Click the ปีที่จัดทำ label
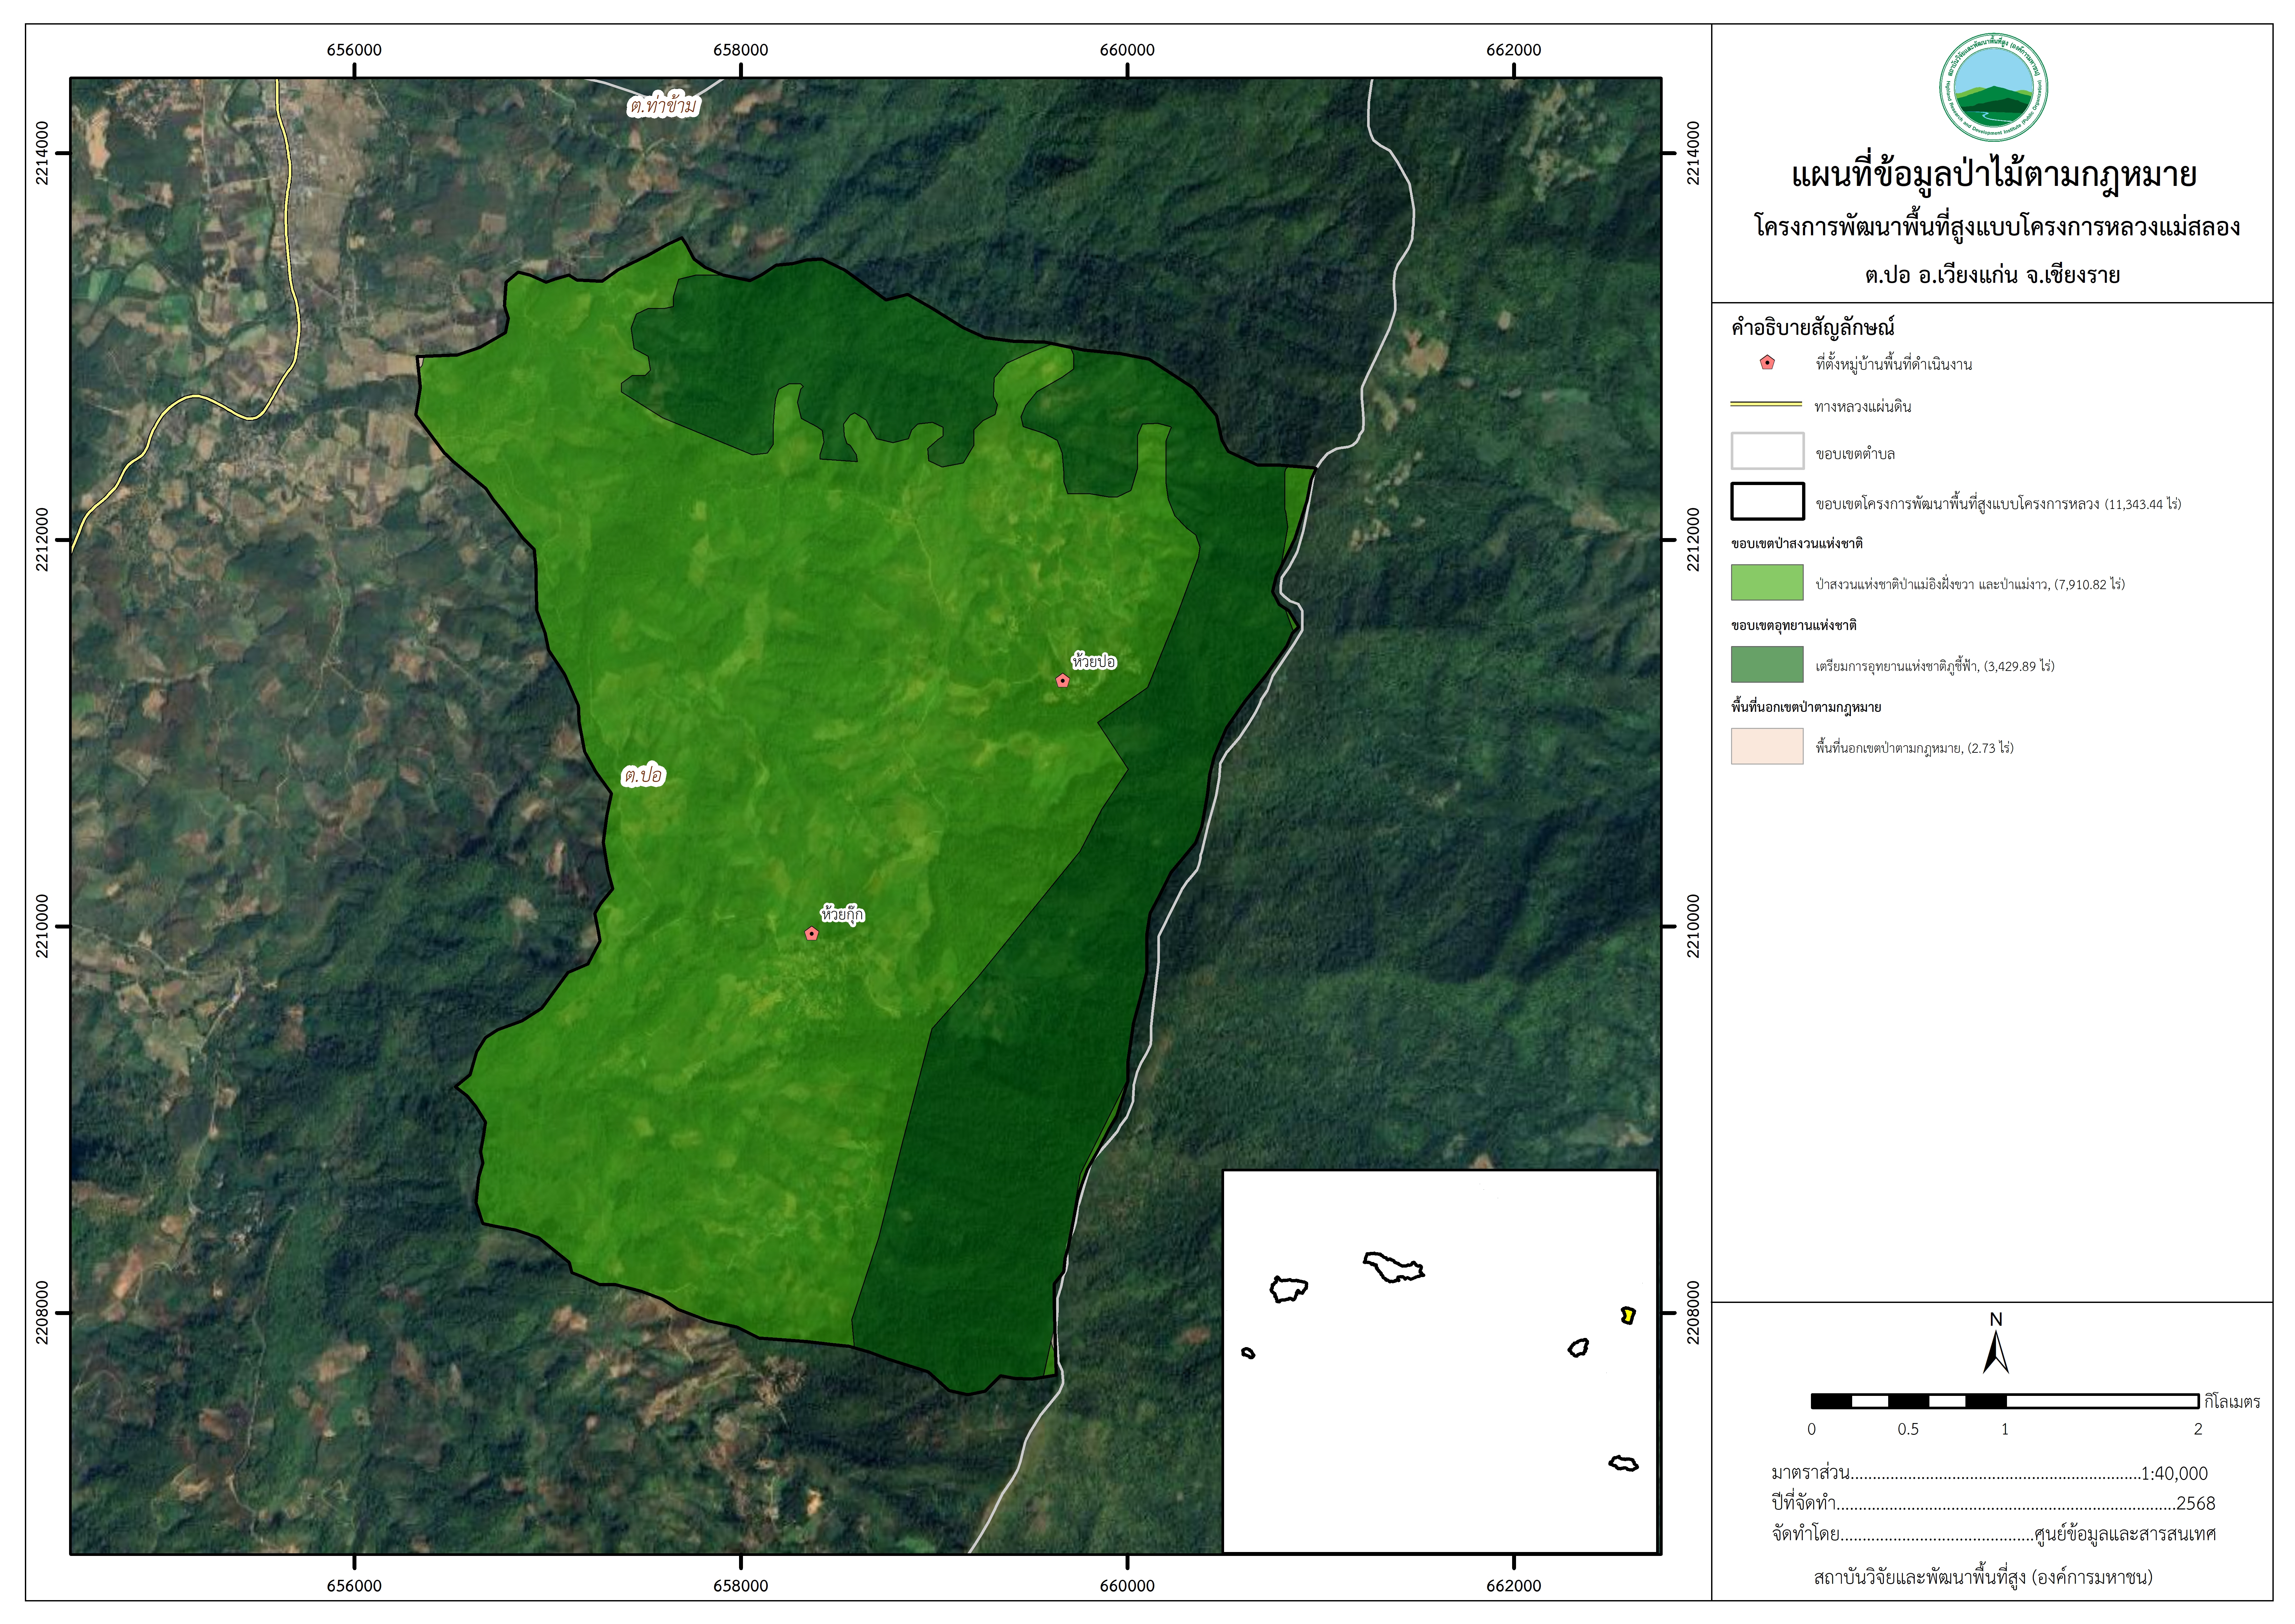The image size is (2295, 1624). point(1803,1503)
